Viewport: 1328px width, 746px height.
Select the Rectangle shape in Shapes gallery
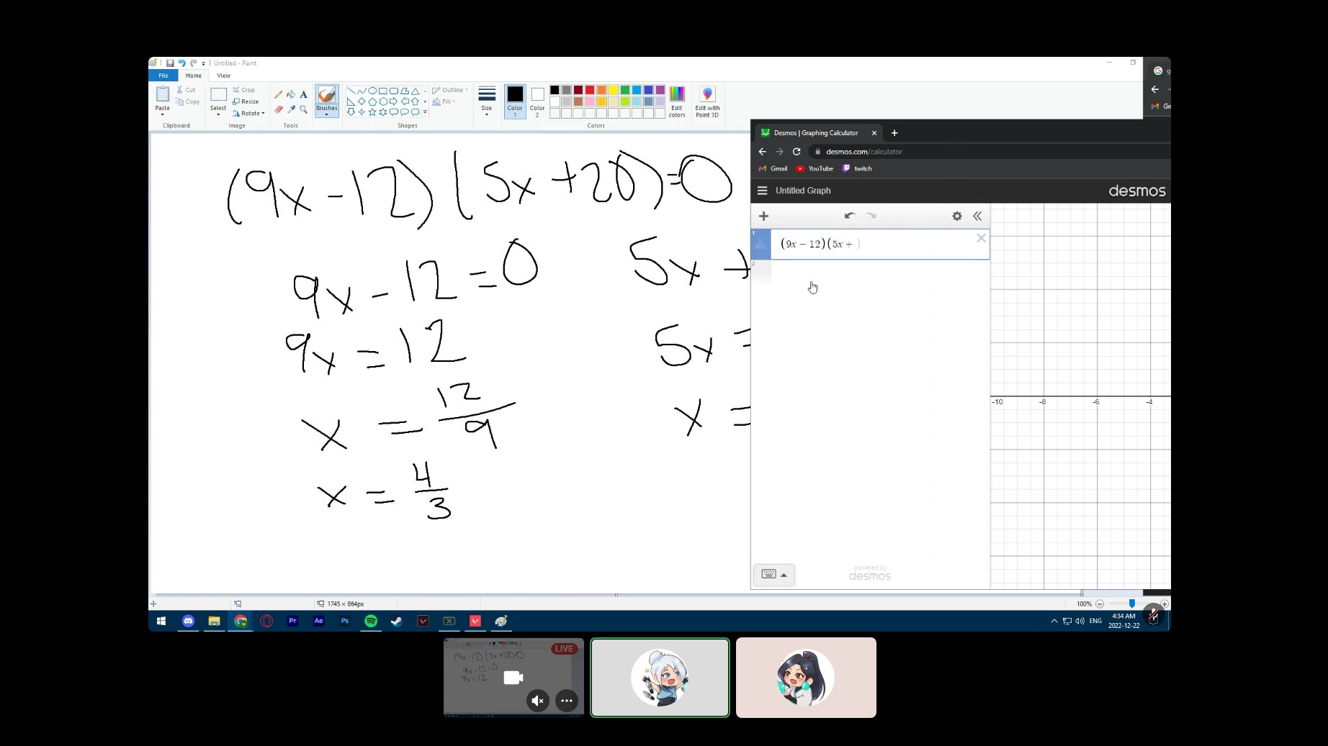(383, 91)
